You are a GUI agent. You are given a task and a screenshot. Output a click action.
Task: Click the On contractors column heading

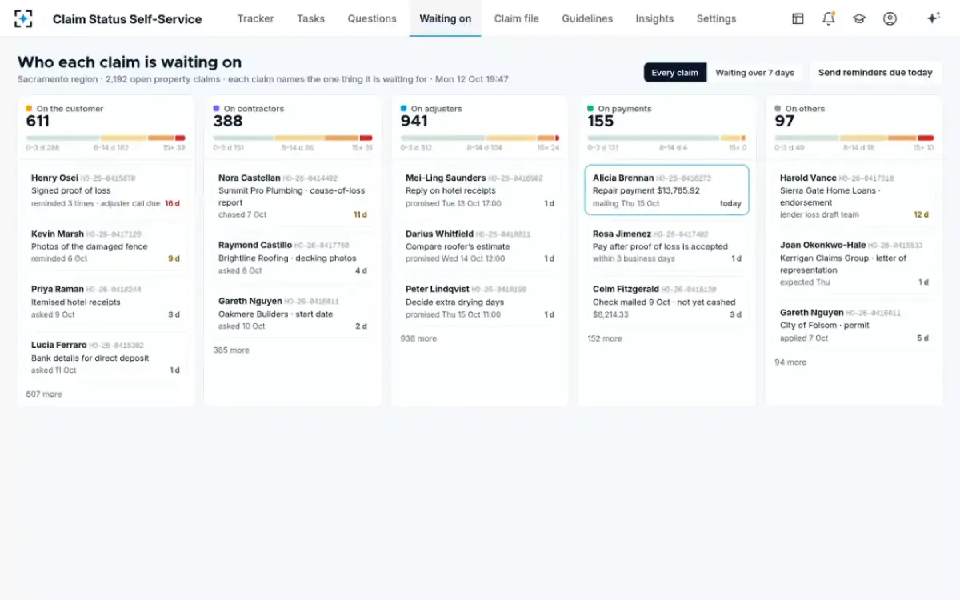(x=254, y=109)
